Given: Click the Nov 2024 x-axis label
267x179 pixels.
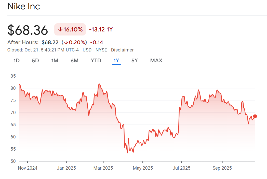Looking at the screenshot, I should (28, 168).
